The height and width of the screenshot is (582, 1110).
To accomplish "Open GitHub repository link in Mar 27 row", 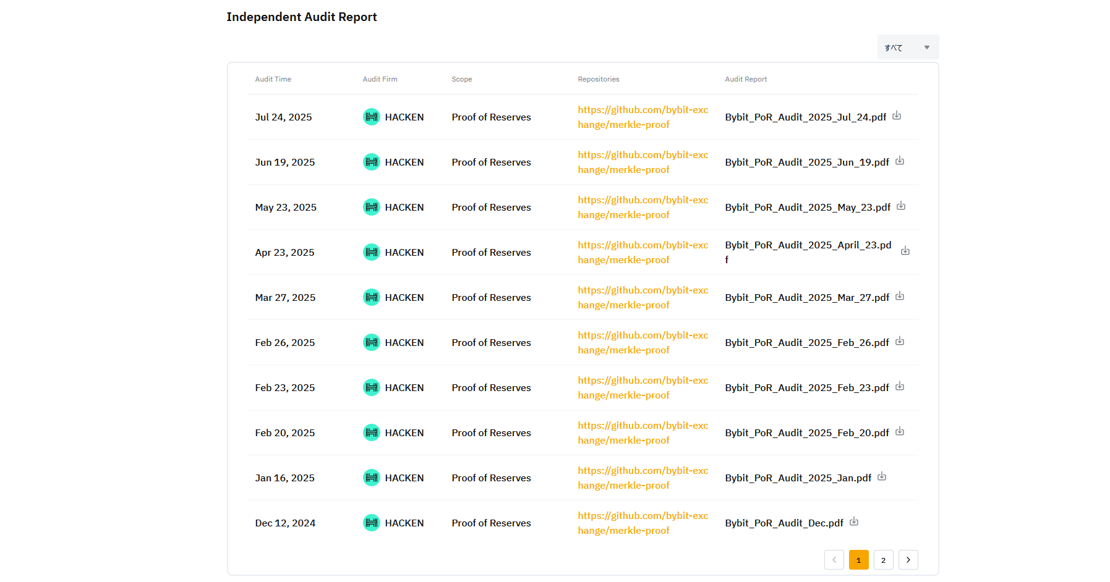I will pos(643,298).
